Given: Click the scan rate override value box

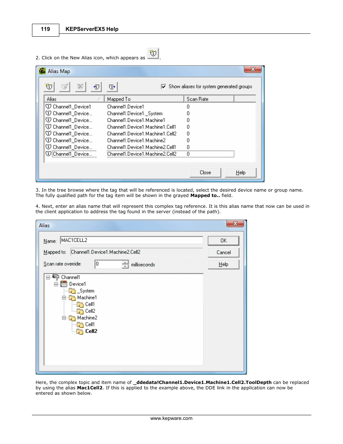Looking at the screenshot, I should click(x=108, y=264).
